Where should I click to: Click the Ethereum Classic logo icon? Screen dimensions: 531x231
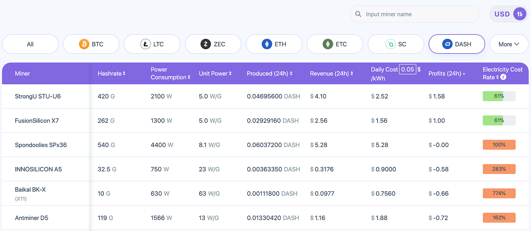tap(328, 44)
